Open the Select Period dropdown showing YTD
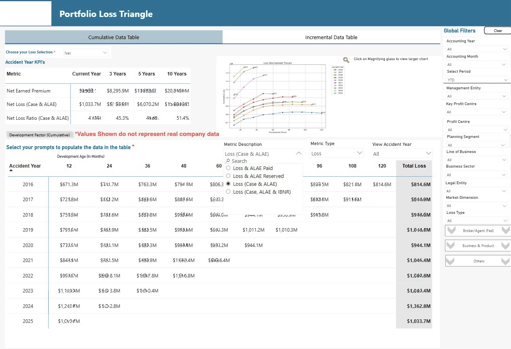Screen dimensions: 511x349 pyautogui.click(x=477, y=80)
